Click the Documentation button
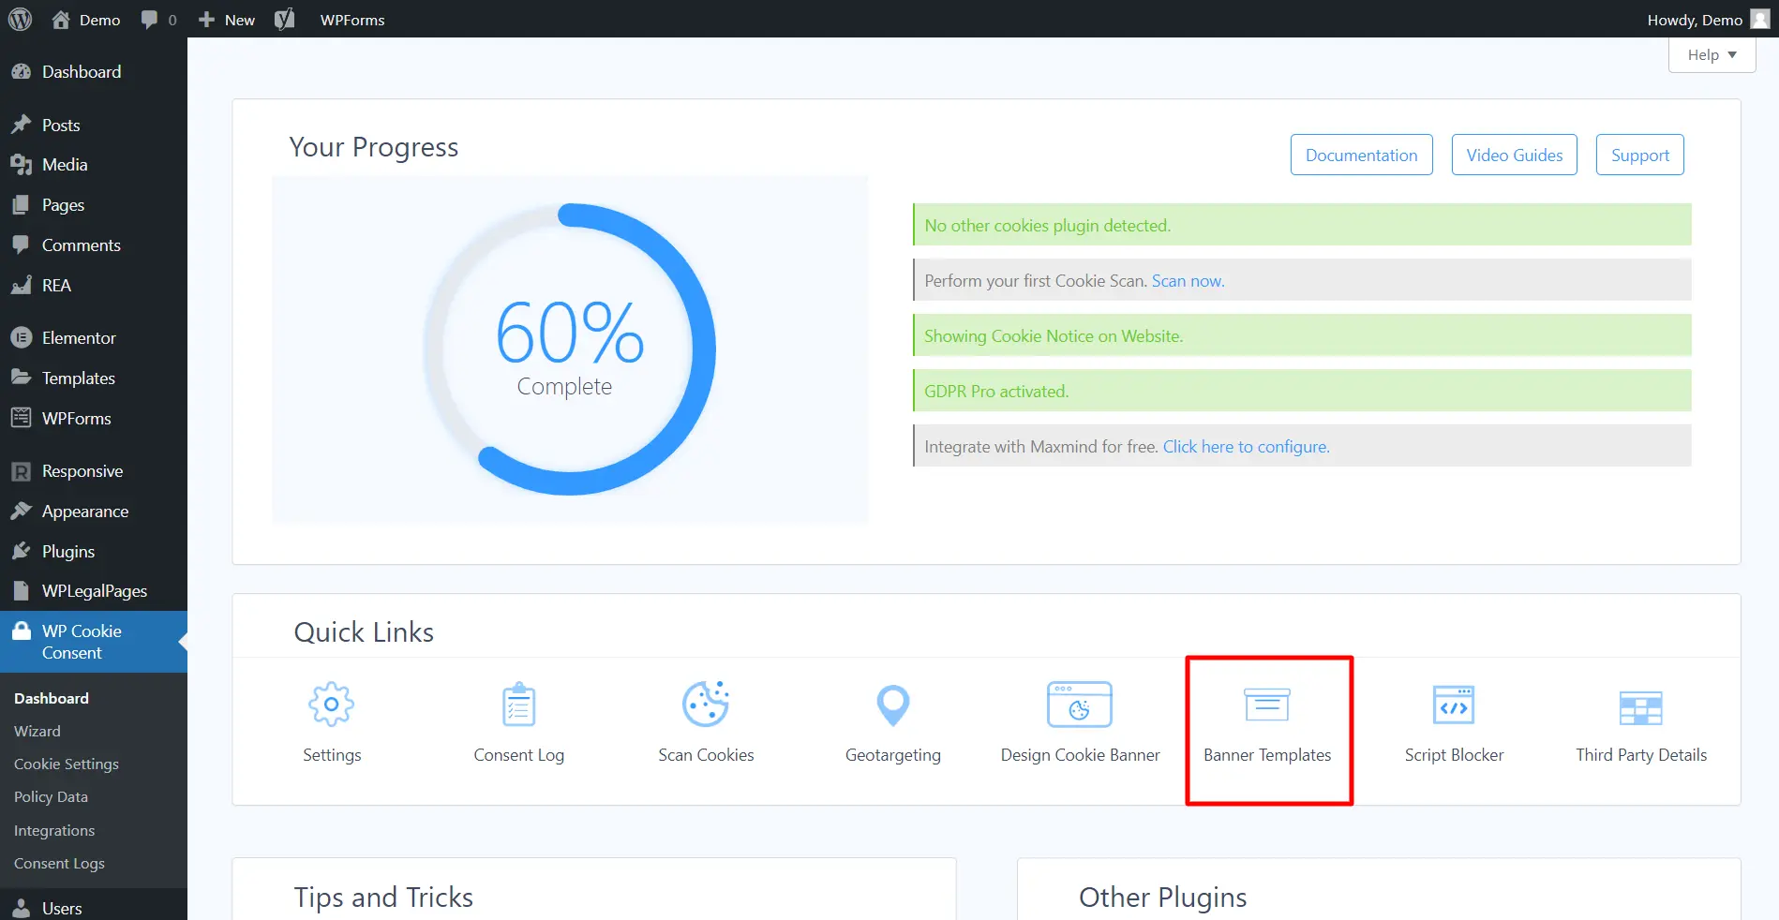This screenshot has height=920, width=1779. pos(1361,155)
